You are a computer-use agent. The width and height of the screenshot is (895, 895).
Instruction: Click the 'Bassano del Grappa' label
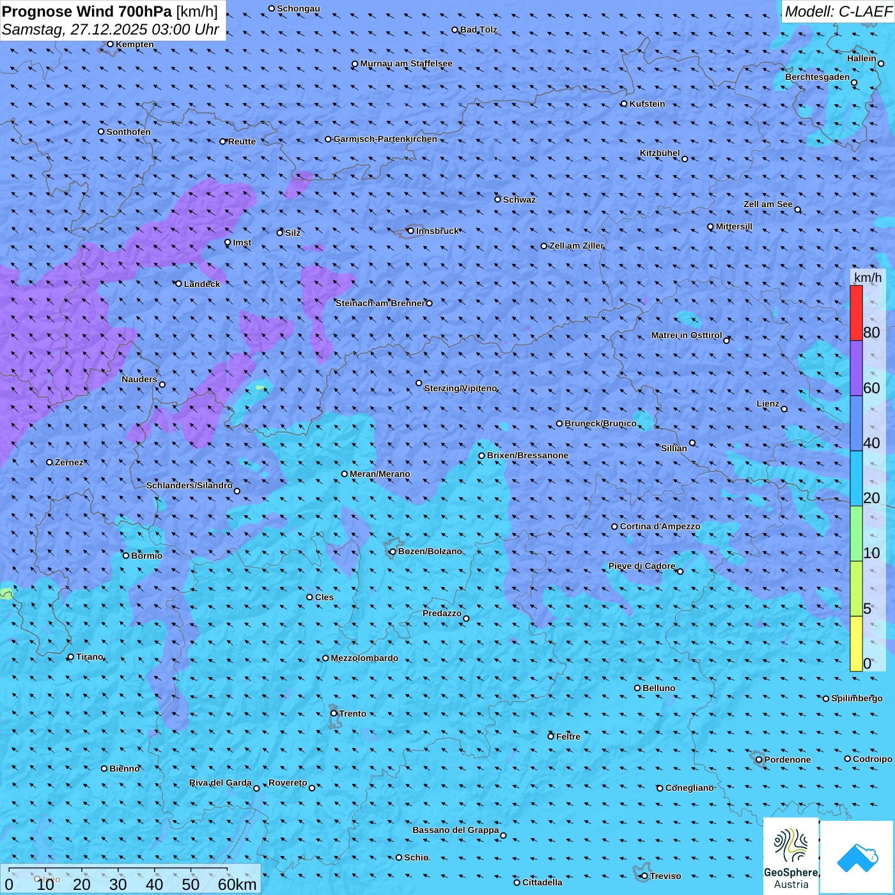click(455, 830)
